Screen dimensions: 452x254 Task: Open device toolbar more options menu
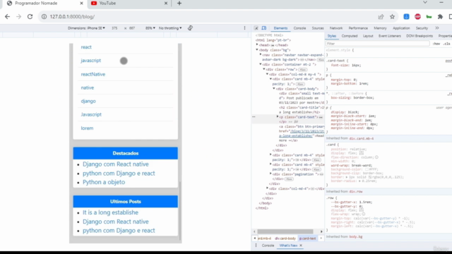pos(245,28)
